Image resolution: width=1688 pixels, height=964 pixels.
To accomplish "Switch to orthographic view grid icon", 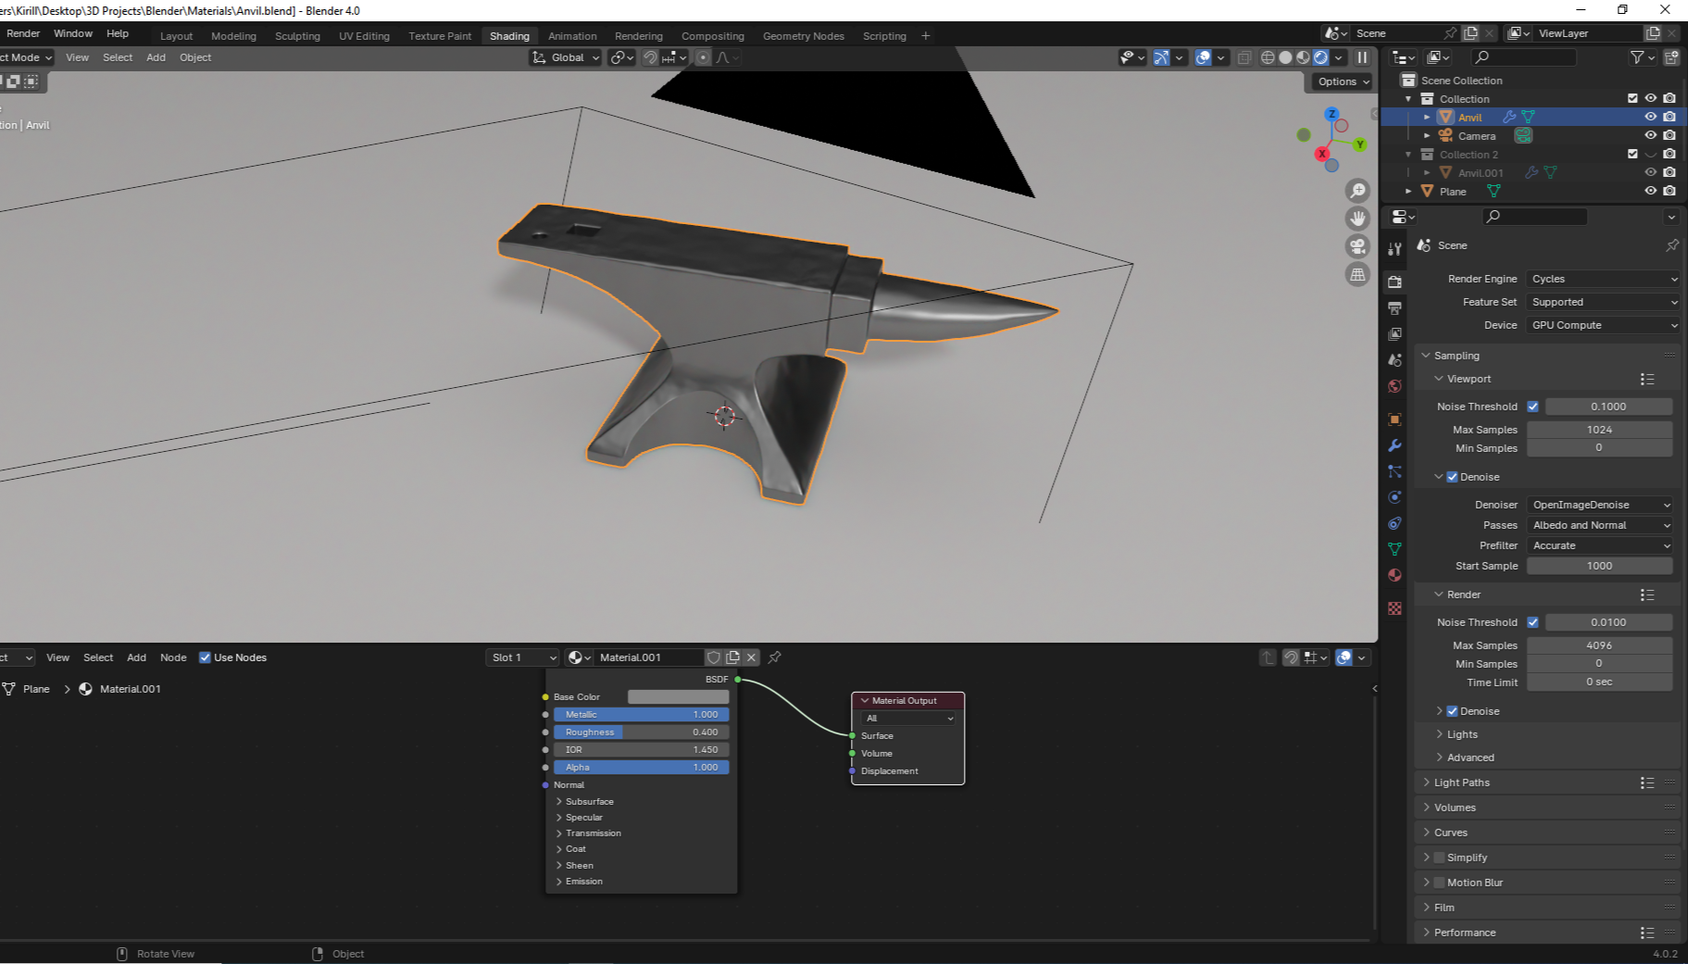I will (x=1357, y=274).
